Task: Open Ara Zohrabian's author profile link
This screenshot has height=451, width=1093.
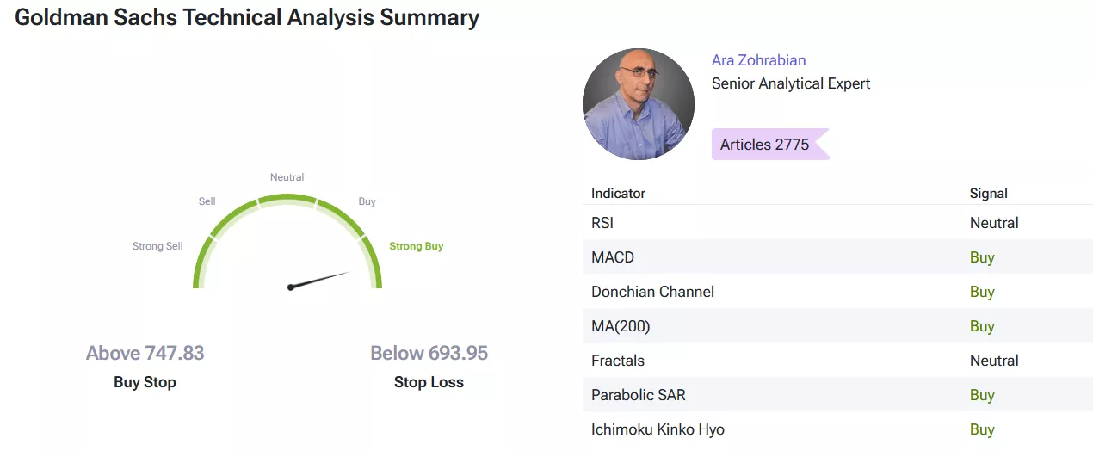Action: click(x=758, y=60)
